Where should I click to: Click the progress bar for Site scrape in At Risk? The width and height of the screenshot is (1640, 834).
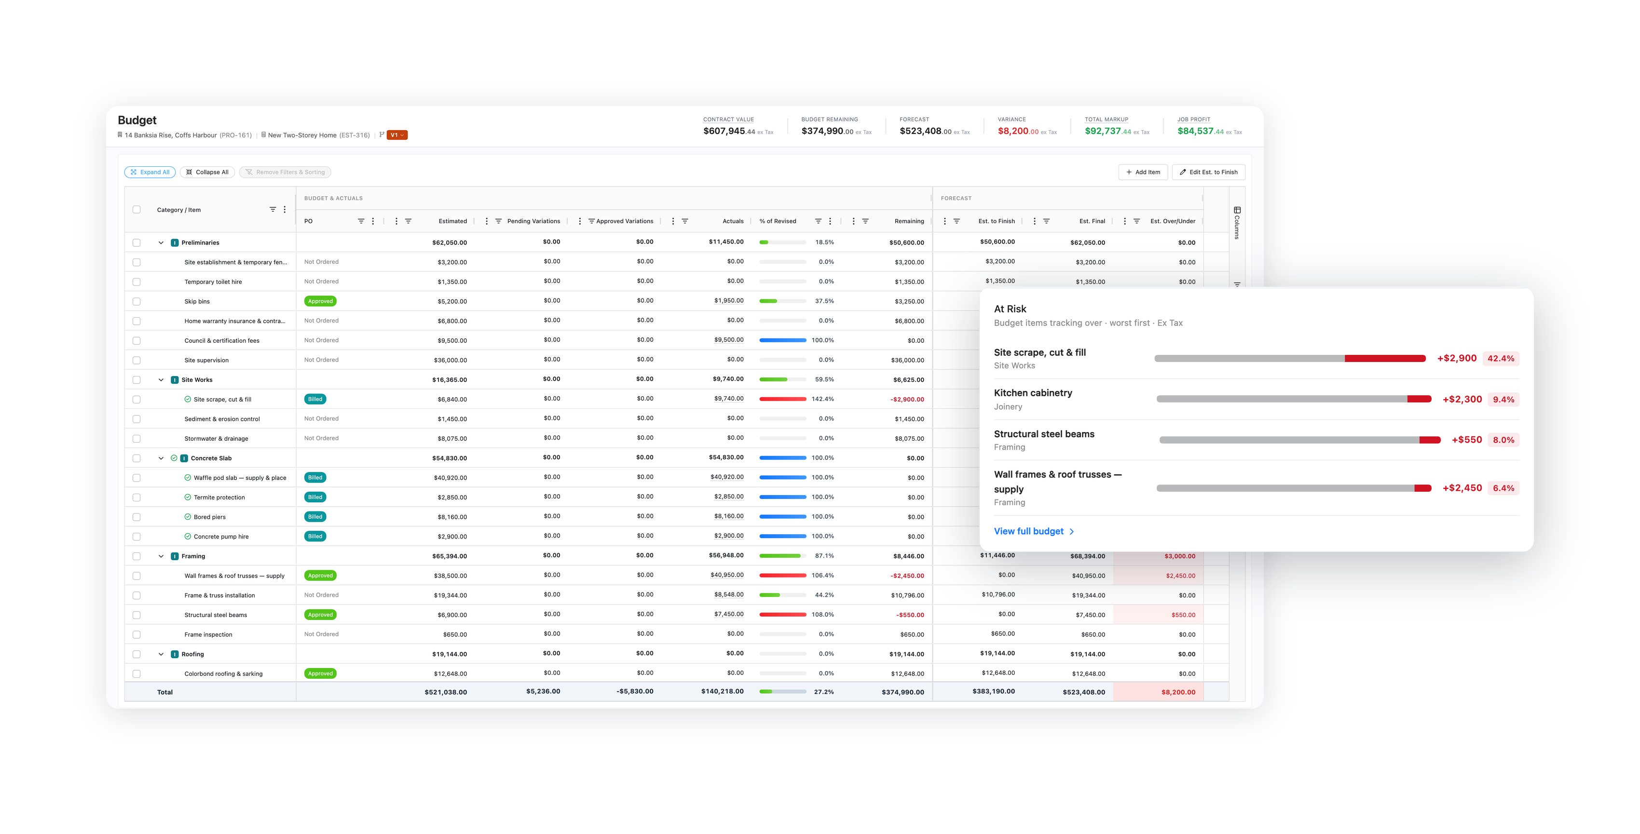tap(1289, 359)
